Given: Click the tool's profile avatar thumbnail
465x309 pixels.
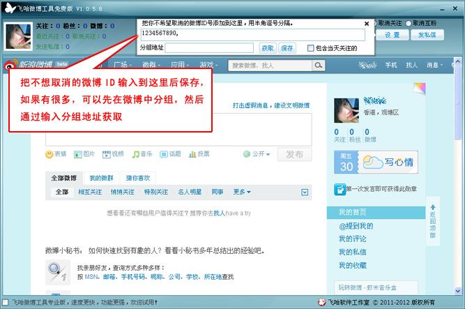Looking at the screenshot, I should coord(18,36).
